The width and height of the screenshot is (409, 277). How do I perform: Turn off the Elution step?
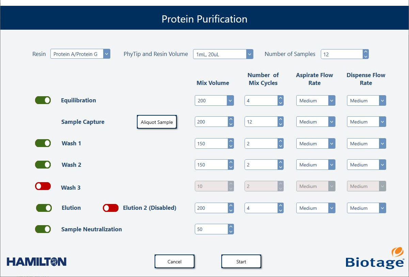[x=43, y=208]
